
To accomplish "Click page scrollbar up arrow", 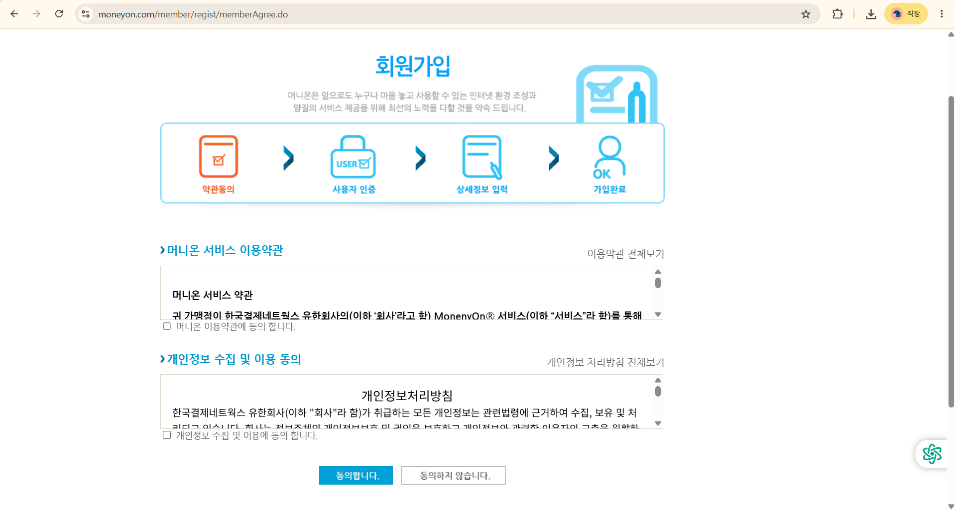I will [951, 34].
